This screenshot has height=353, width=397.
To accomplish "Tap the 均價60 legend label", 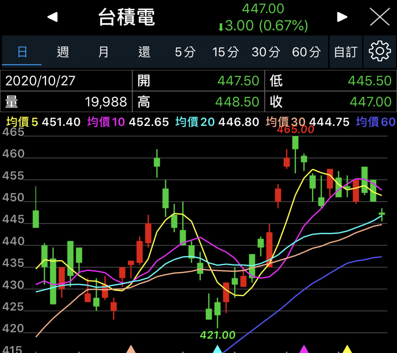I will pos(376,122).
